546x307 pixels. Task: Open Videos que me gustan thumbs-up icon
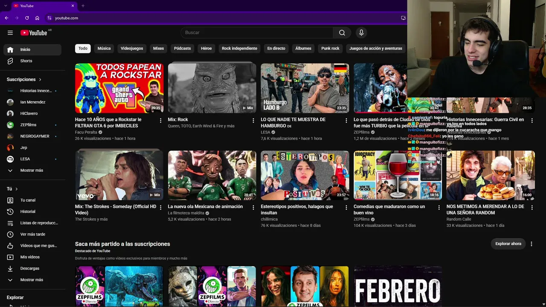point(11,246)
